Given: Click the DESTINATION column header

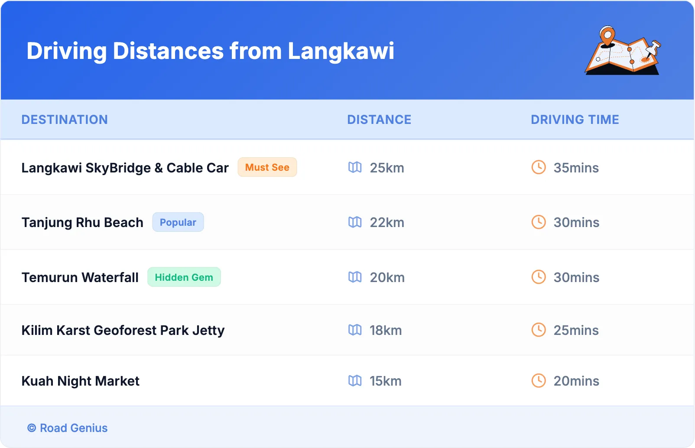Looking at the screenshot, I should click(65, 120).
